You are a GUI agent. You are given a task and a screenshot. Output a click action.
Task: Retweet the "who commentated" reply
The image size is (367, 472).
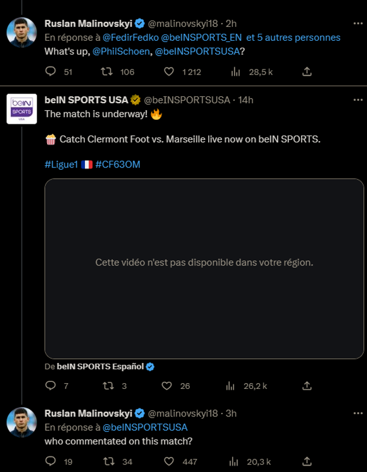[x=106, y=461]
